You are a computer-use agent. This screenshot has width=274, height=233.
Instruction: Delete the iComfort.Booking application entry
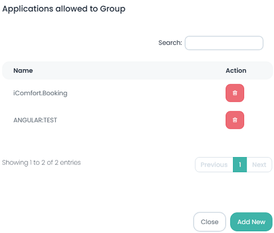[x=235, y=93]
